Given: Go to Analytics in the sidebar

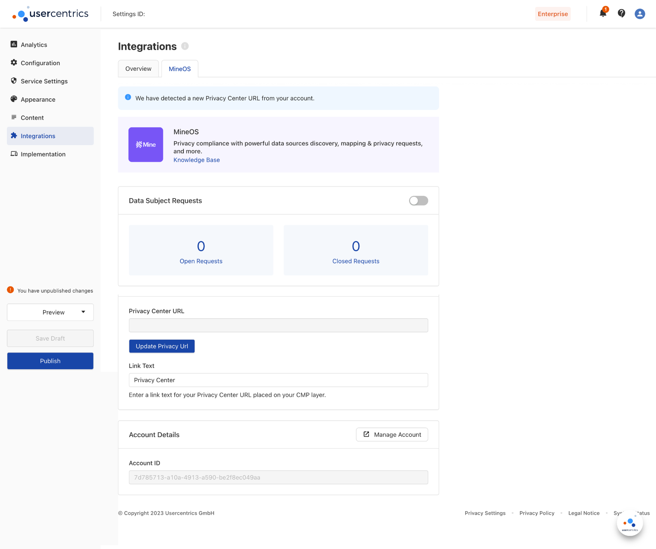Looking at the screenshot, I should (x=50, y=45).
